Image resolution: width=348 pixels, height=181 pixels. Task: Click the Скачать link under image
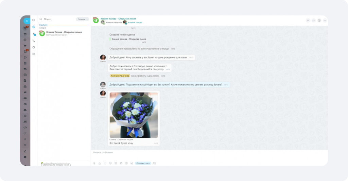point(113,140)
